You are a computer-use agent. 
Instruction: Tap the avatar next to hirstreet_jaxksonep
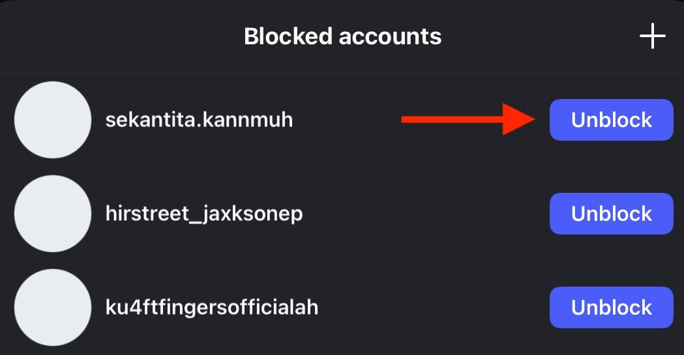coord(53,214)
